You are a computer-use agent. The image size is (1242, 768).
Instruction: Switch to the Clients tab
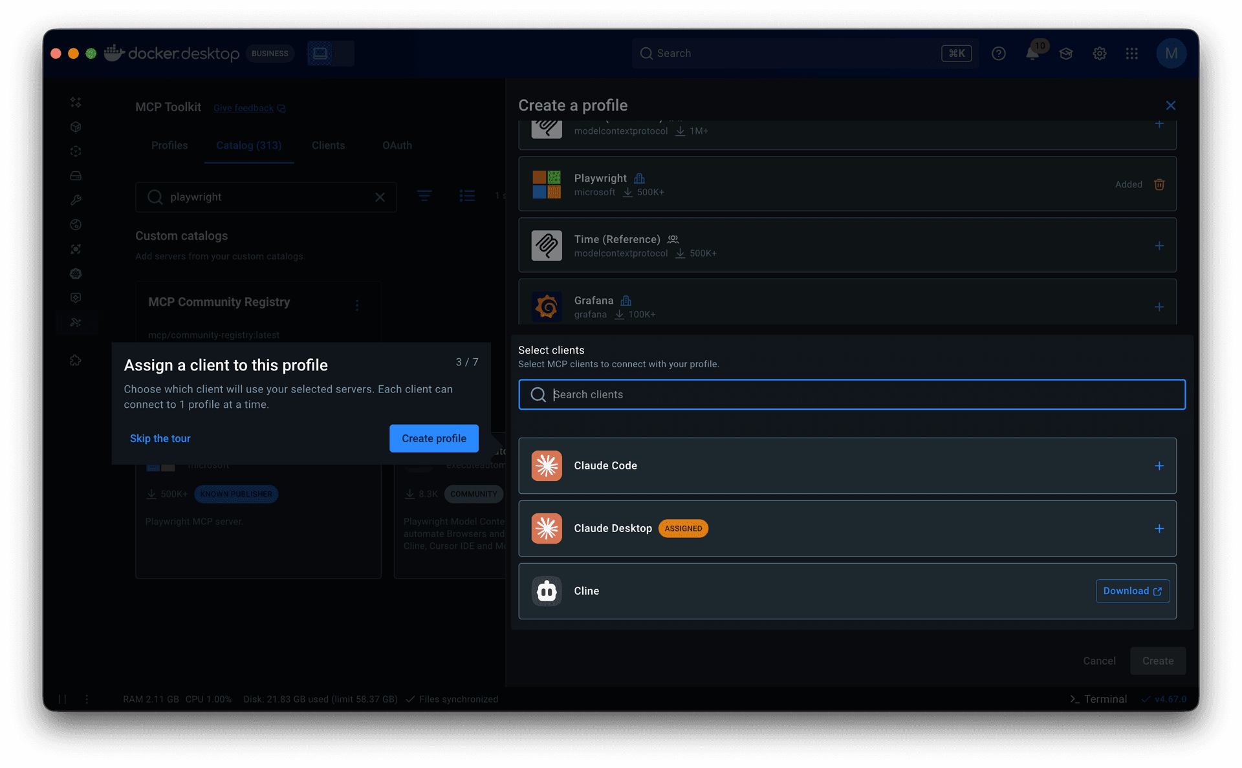pyautogui.click(x=328, y=145)
